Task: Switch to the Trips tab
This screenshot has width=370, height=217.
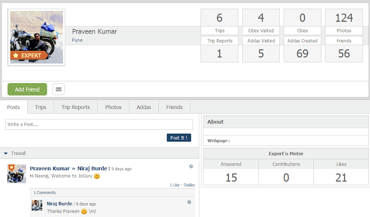Action: pos(40,107)
